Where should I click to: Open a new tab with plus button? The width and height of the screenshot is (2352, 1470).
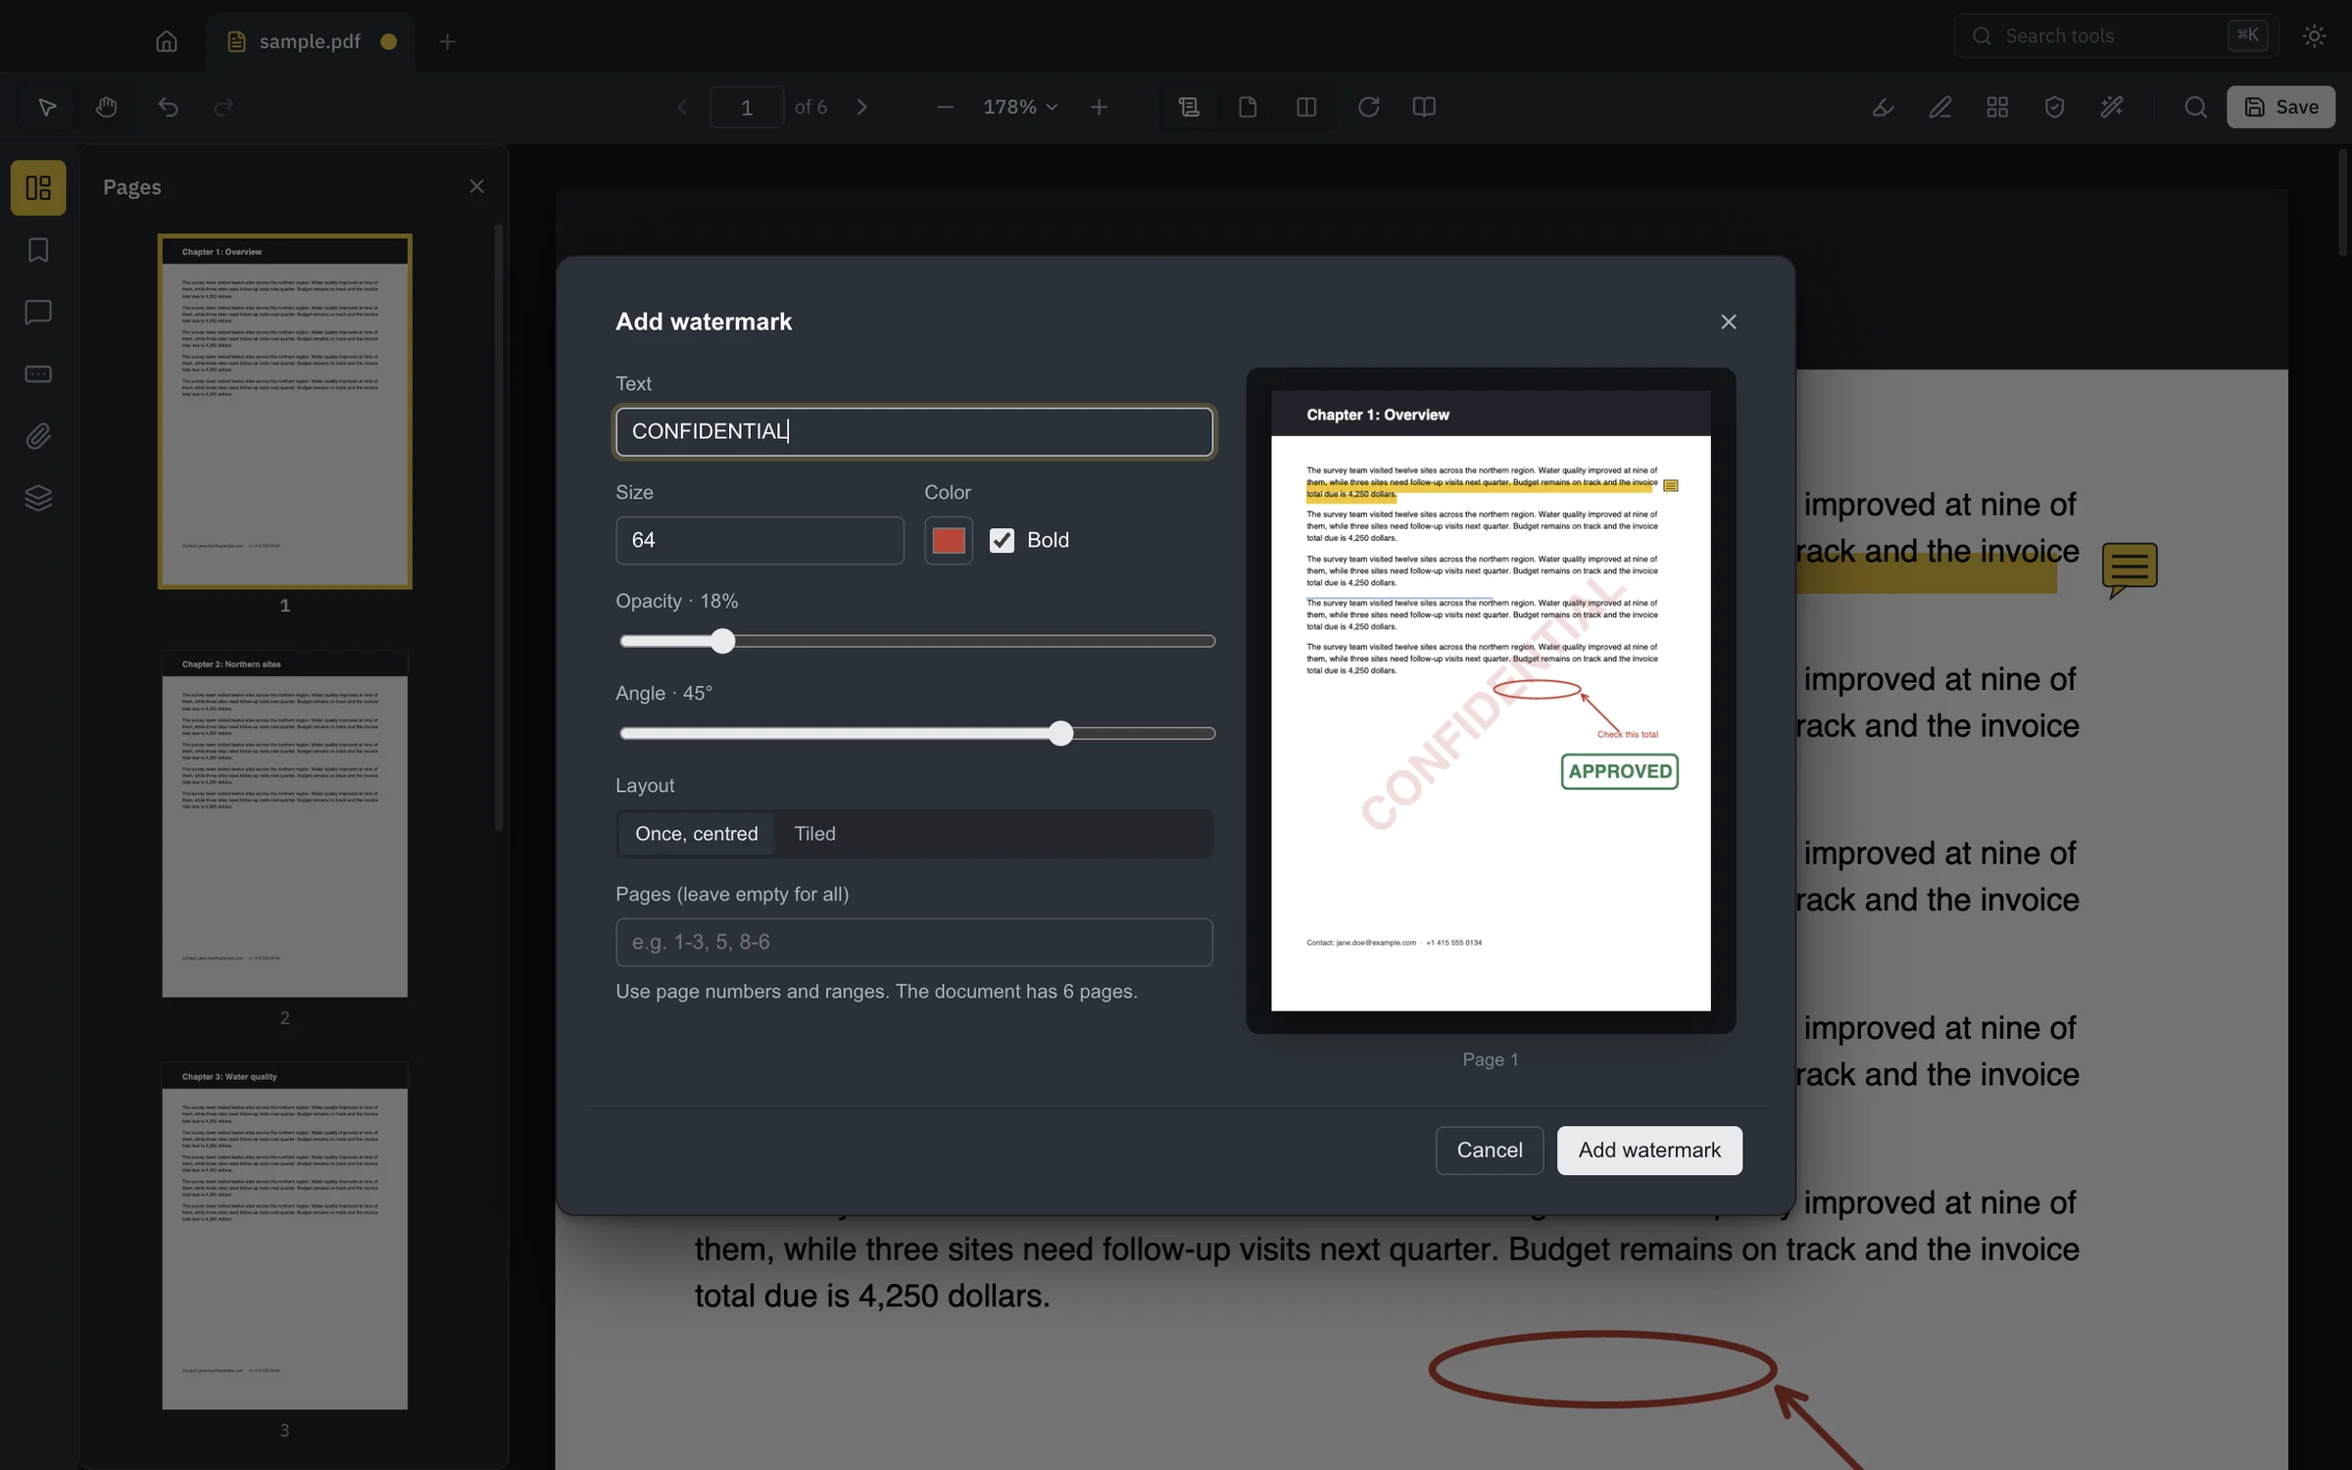tap(447, 41)
